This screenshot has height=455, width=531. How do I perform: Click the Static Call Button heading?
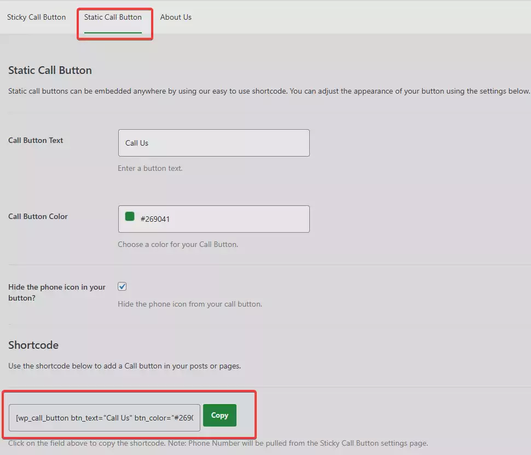[50, 70]
